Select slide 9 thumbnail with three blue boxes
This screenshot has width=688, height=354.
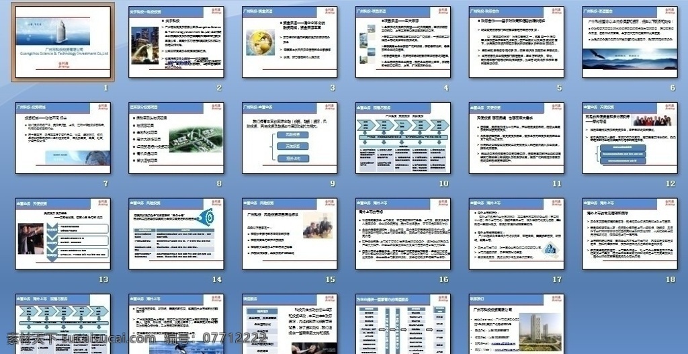click(290, 138)
